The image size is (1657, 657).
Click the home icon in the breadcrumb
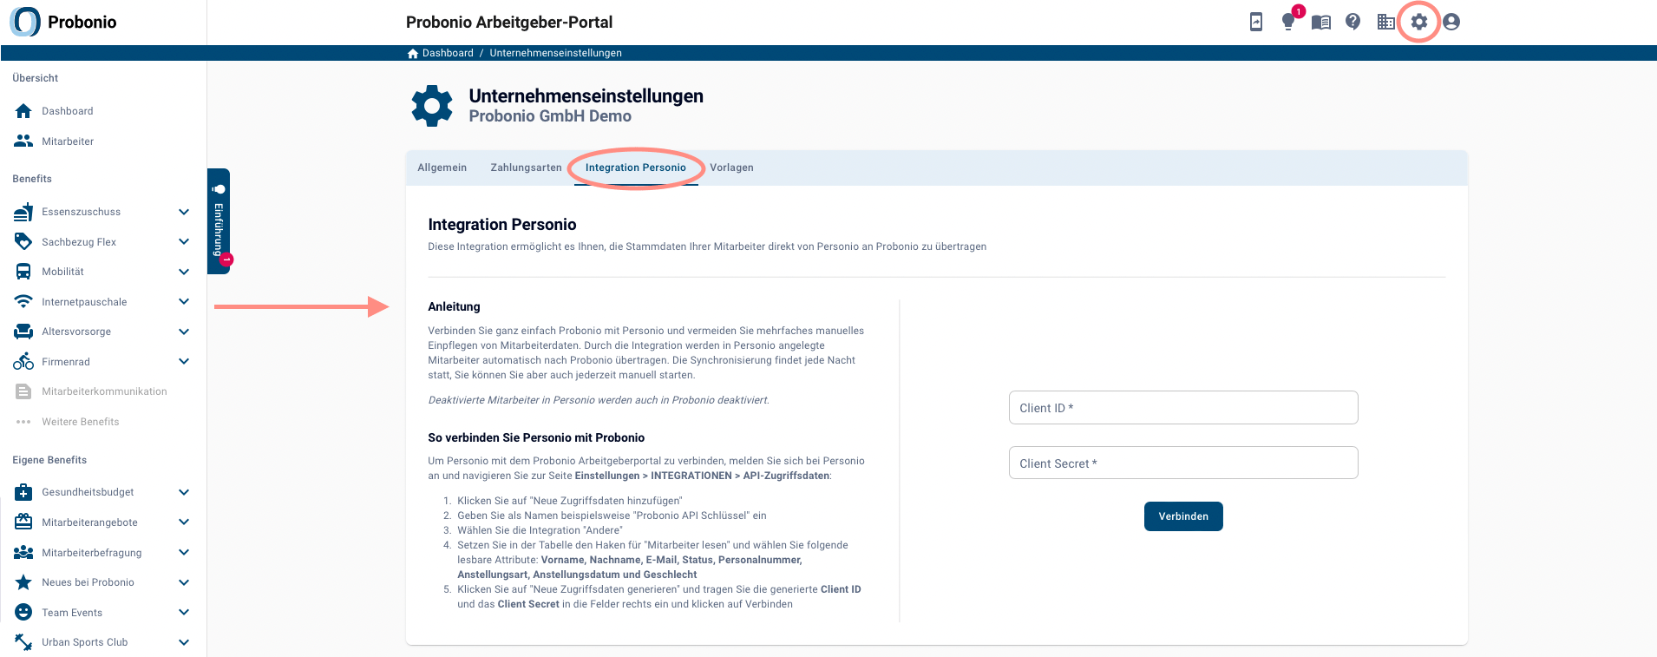tap(413, 53)
